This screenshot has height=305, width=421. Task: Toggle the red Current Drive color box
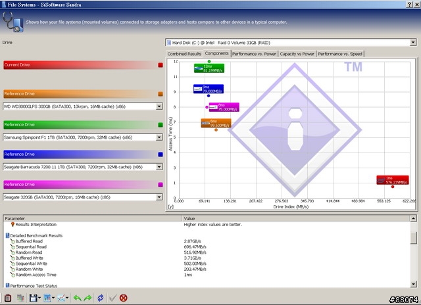pos(160,65)
